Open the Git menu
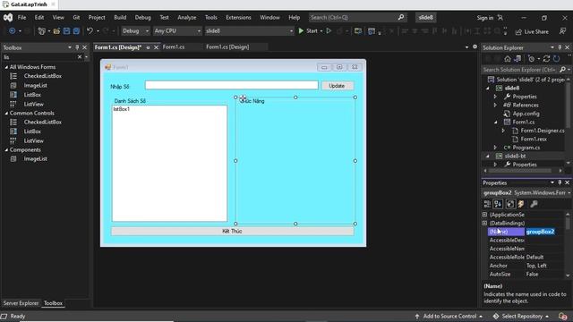The image size is (573, 322). 76,17
